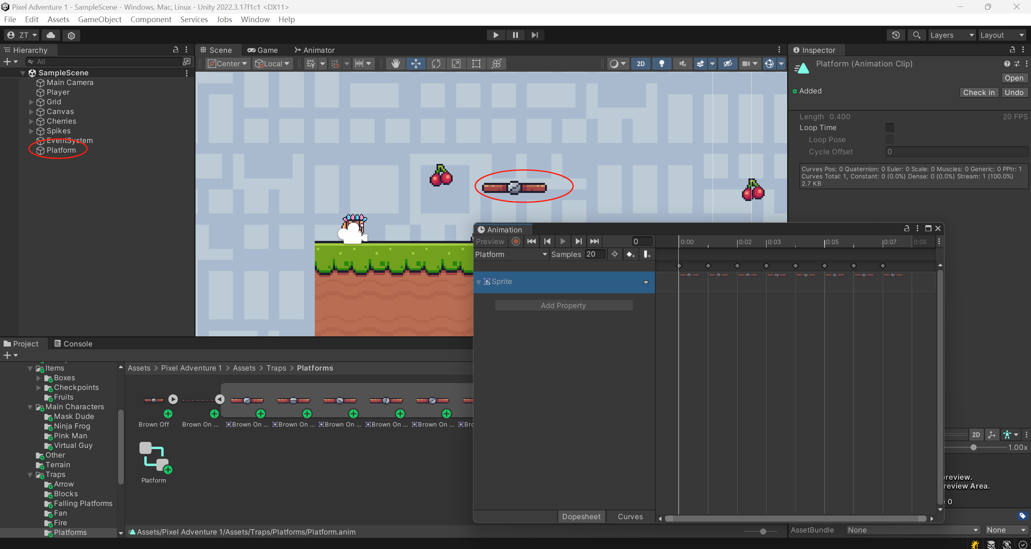Screen dimensions: 1031x549
Task: Click the Add Property button
Action: pyautogui.click(x=563, y=305)
